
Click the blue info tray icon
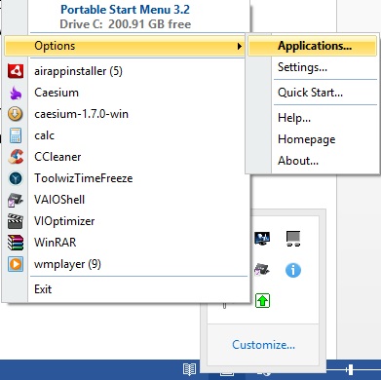[293, 270]
